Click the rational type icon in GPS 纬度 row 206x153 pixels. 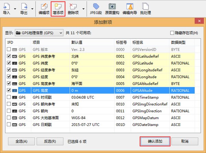click(14, 63)
